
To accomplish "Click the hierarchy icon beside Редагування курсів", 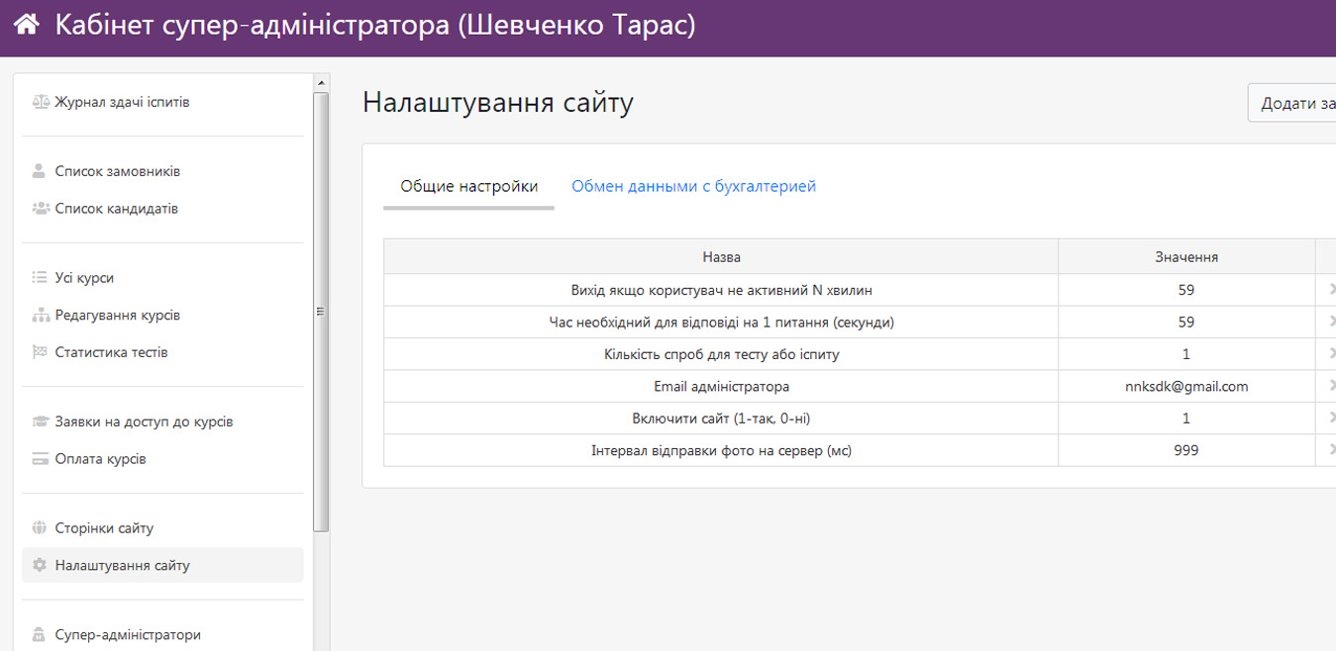I will [x=40, y=316].
